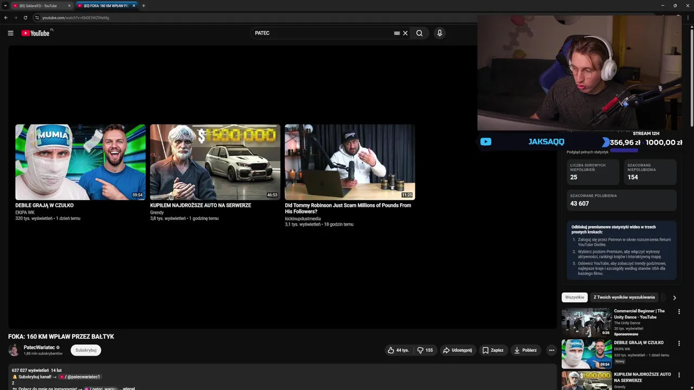Click the Liczba surowych niepolubień 25 card
The width and height of the screenshot is (694, 390).
pos(593,172)
